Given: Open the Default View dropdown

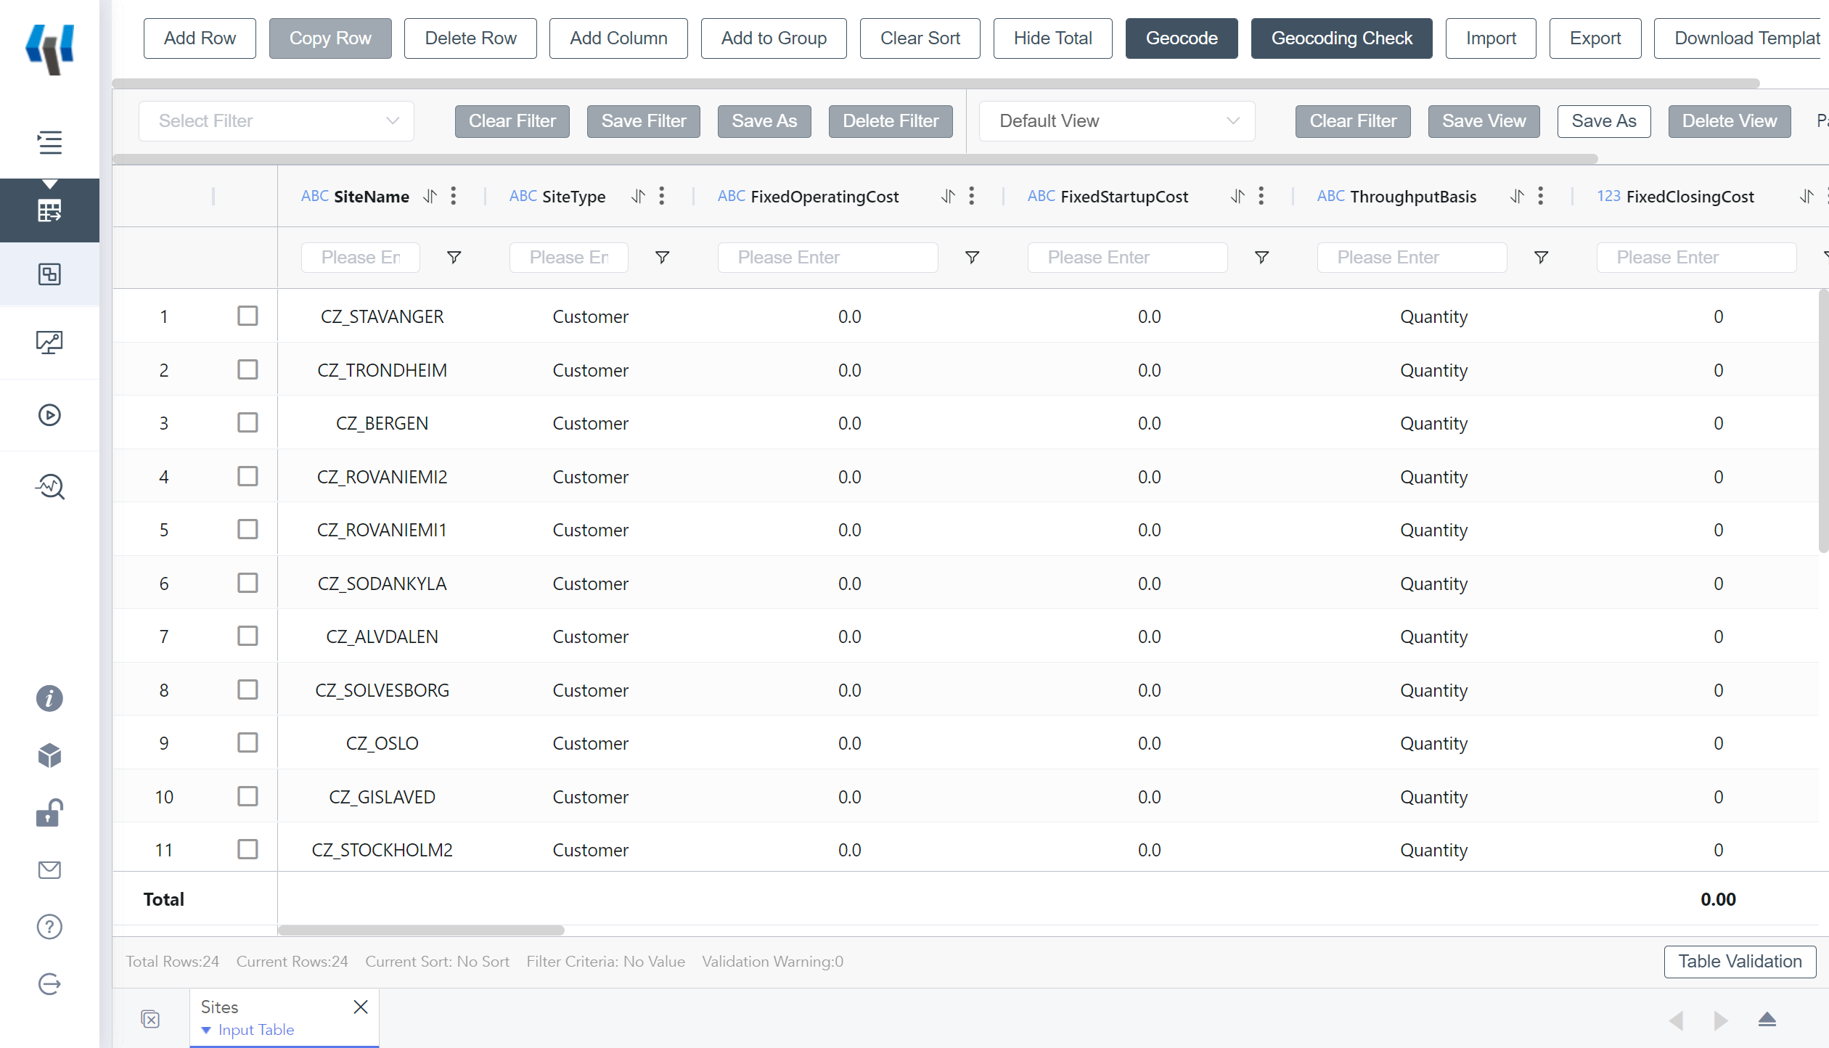Looking at the screenshot, I should tap(1117, 121).
